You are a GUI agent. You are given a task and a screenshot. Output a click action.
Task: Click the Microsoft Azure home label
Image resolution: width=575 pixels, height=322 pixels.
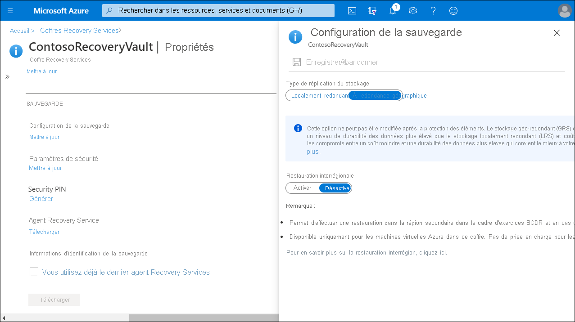tap(61, 11)
